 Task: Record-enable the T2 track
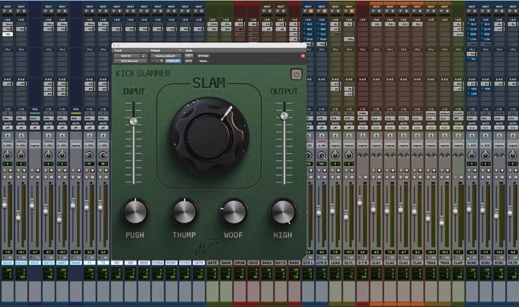106,171
